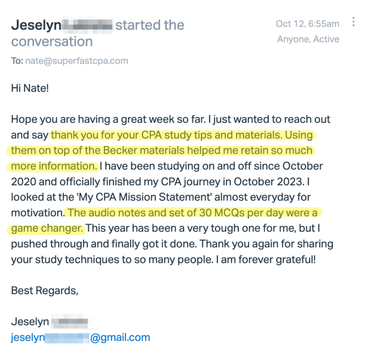Click the 'I am forever grateful!' sentence
Screen dimensions: 366x358
265,260
